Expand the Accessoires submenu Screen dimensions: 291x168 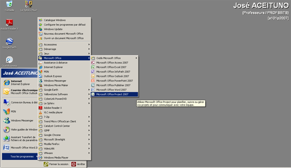point(64,45)
